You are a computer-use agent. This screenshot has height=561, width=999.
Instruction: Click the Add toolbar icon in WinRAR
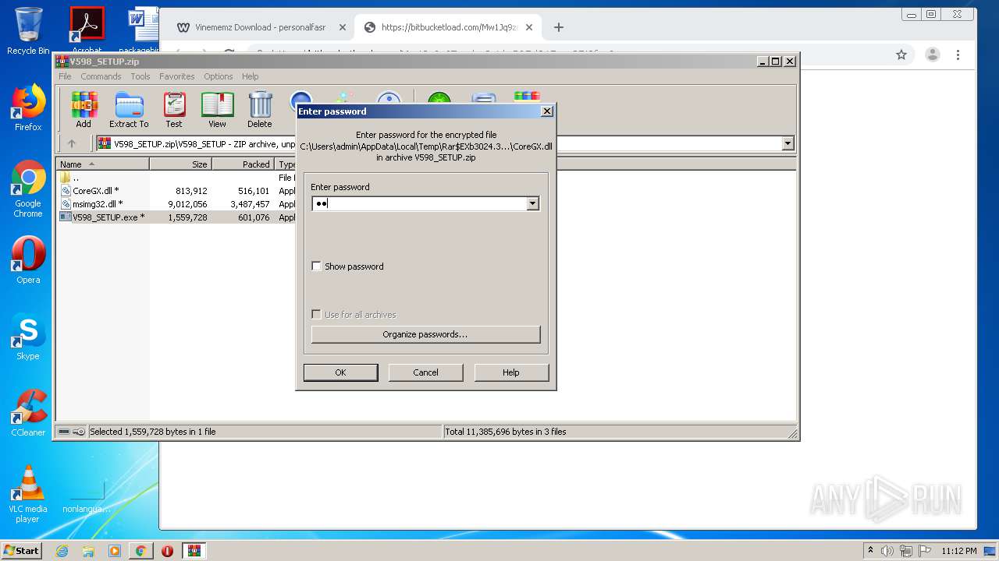[84, 109]
